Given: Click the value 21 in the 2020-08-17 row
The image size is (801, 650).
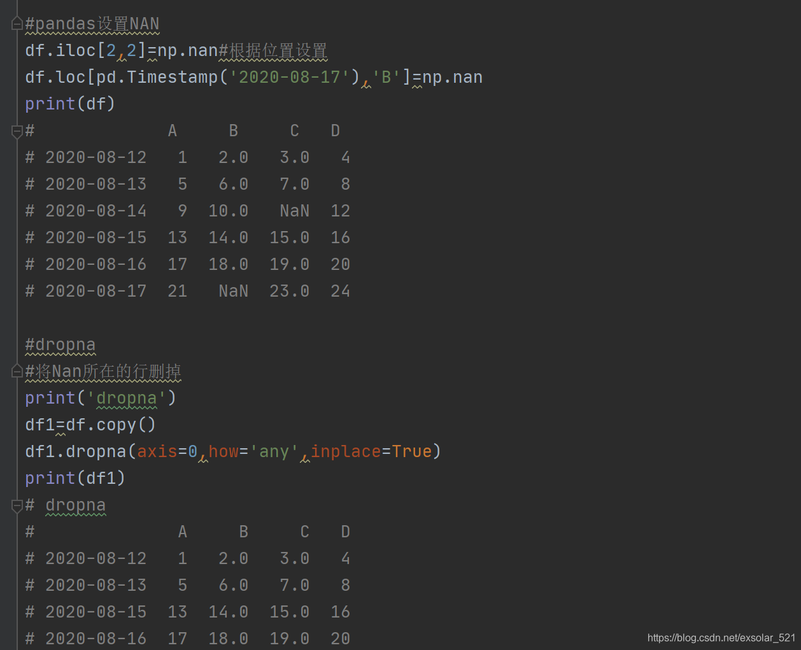Looking at the screenshot, I should (x=178, y=292).
